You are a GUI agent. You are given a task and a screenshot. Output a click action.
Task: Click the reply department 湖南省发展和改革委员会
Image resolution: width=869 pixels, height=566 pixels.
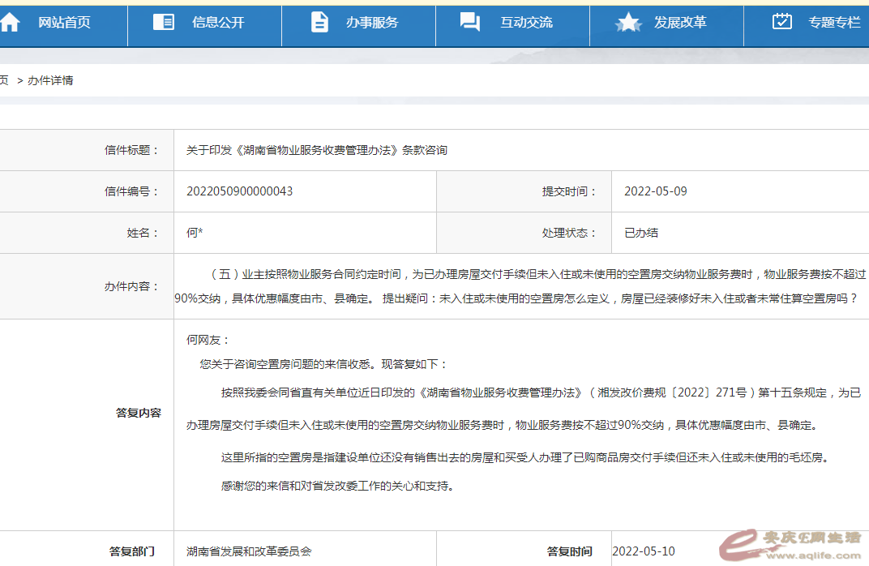[x=249, y=551]
